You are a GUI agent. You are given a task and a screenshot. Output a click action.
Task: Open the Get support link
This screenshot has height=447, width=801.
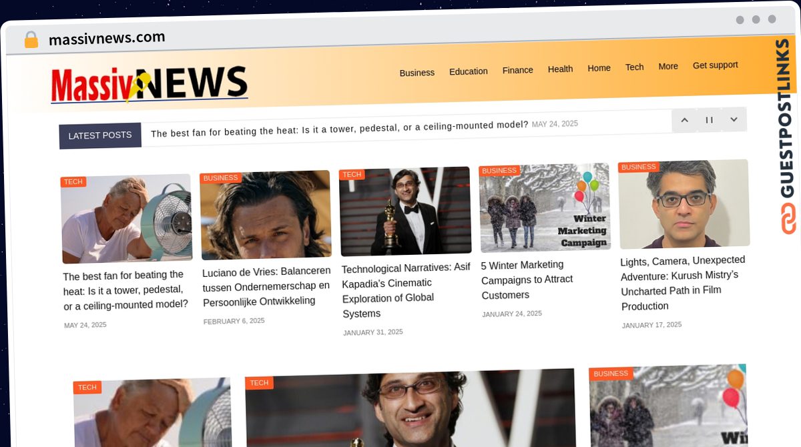(715, 65)
